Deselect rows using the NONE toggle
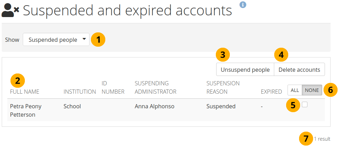The width and height of the screenshot is (340, 148). [312, 90]
